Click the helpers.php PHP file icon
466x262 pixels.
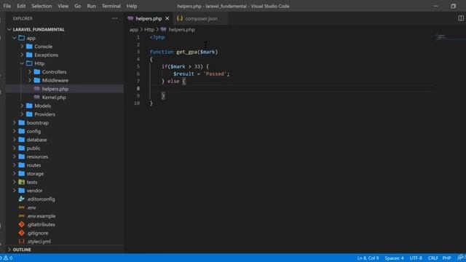pyautogui.click(x=37, y=89)
